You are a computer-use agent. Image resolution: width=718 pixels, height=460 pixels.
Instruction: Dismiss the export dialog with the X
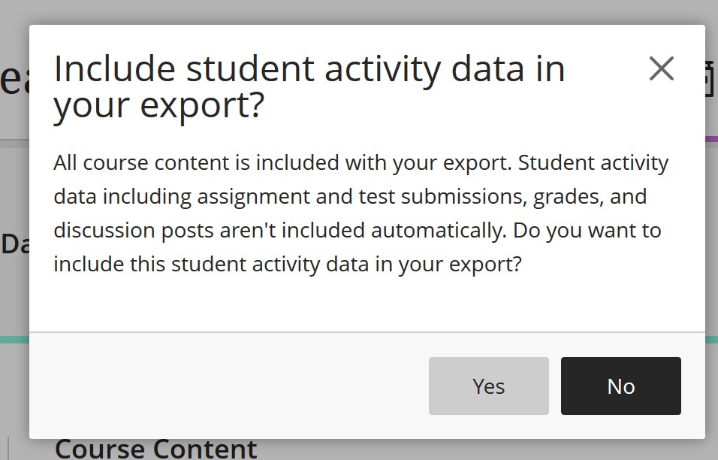click(661, 68)
